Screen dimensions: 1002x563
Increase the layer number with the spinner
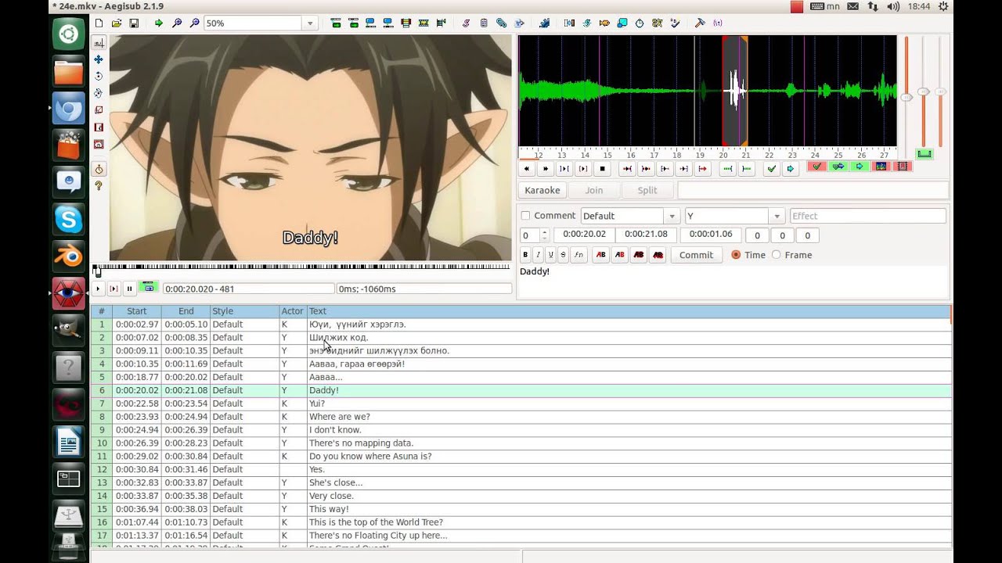click(544, 231)
